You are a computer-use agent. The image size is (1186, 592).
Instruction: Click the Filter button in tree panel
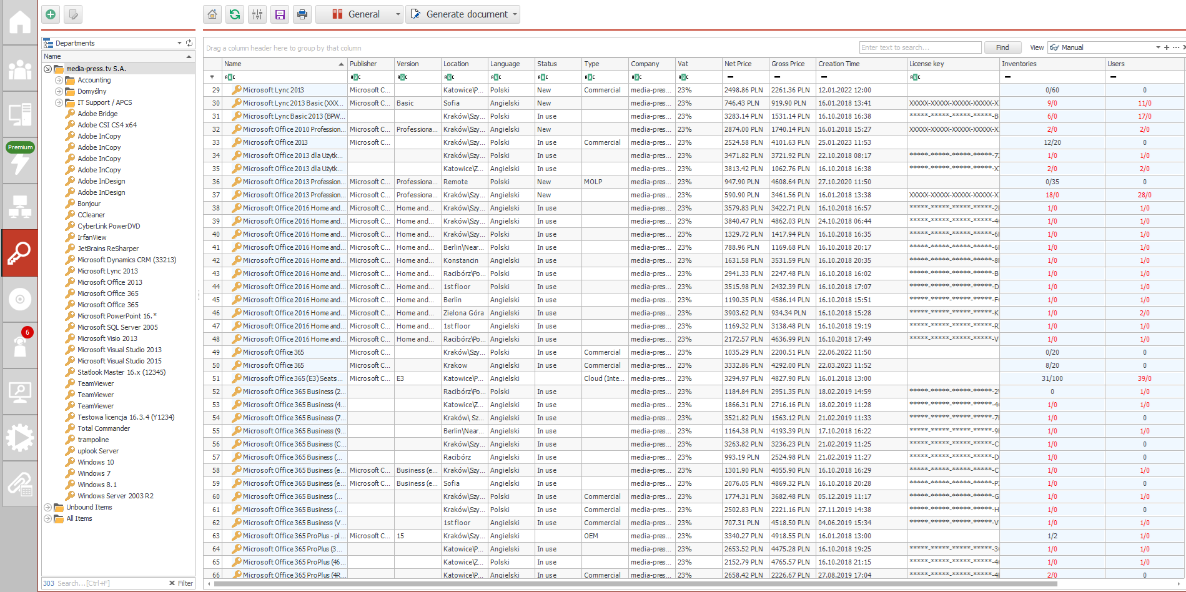pos(181,583)
